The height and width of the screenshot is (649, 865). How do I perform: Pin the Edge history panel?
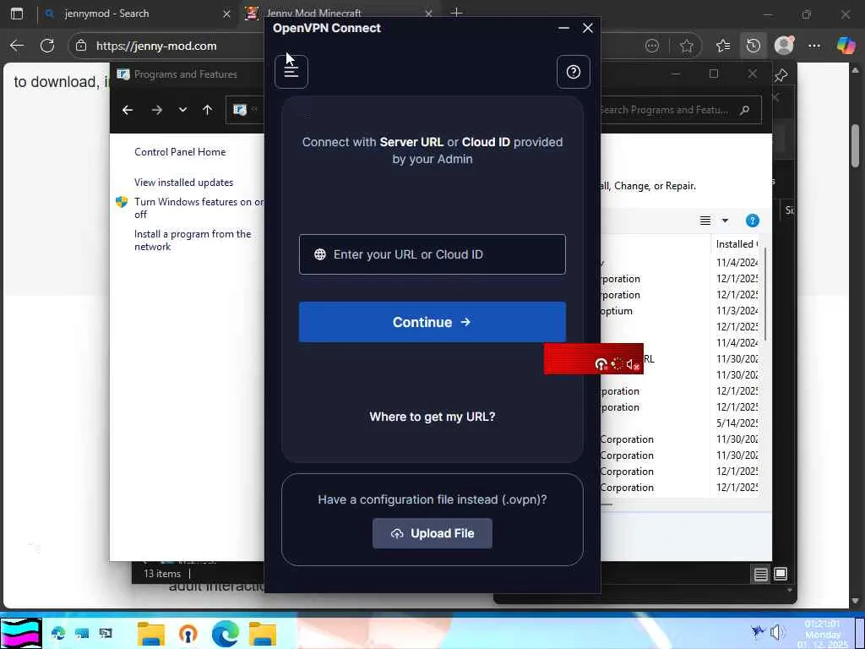781,75
